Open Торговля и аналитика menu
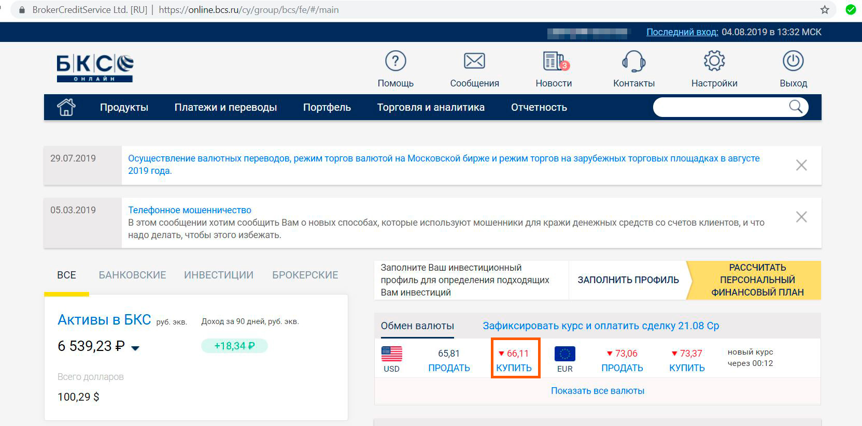 (431, 107)
